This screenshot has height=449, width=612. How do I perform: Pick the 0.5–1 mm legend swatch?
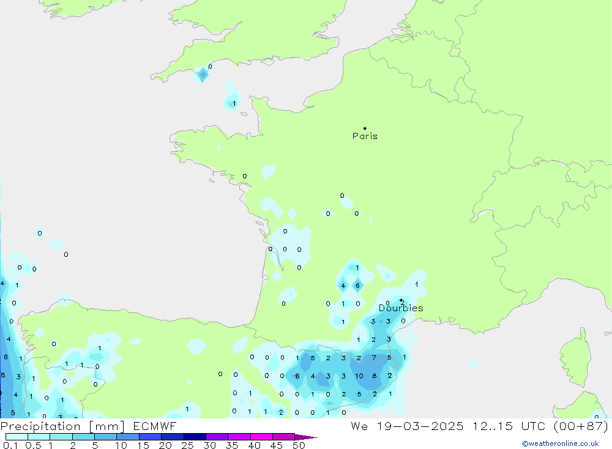point(39,437)
